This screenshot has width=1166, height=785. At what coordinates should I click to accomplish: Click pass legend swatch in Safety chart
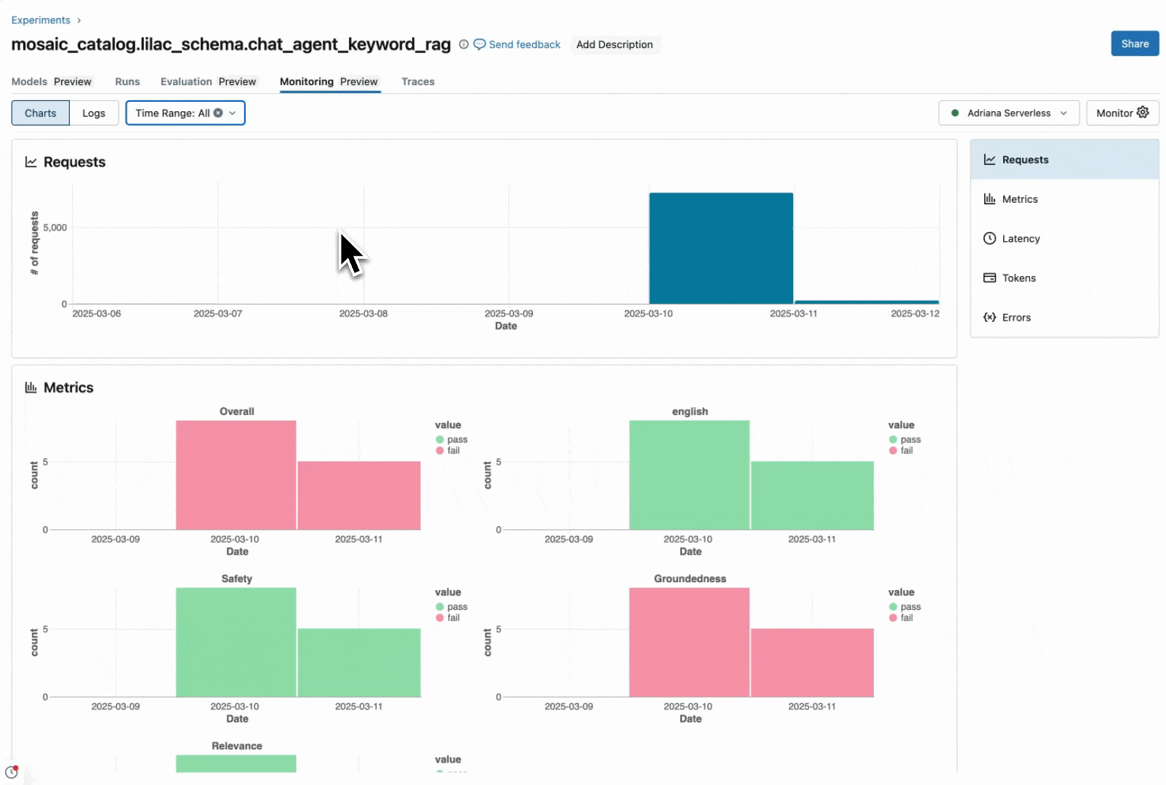(440, 607)
